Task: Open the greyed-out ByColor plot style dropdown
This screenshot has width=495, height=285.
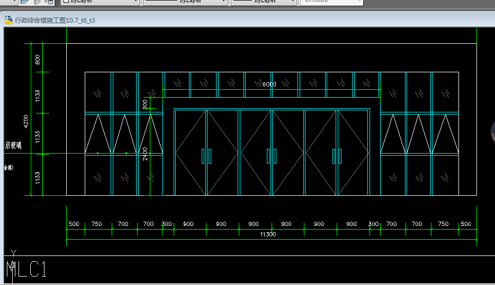Action: [331, 2]
